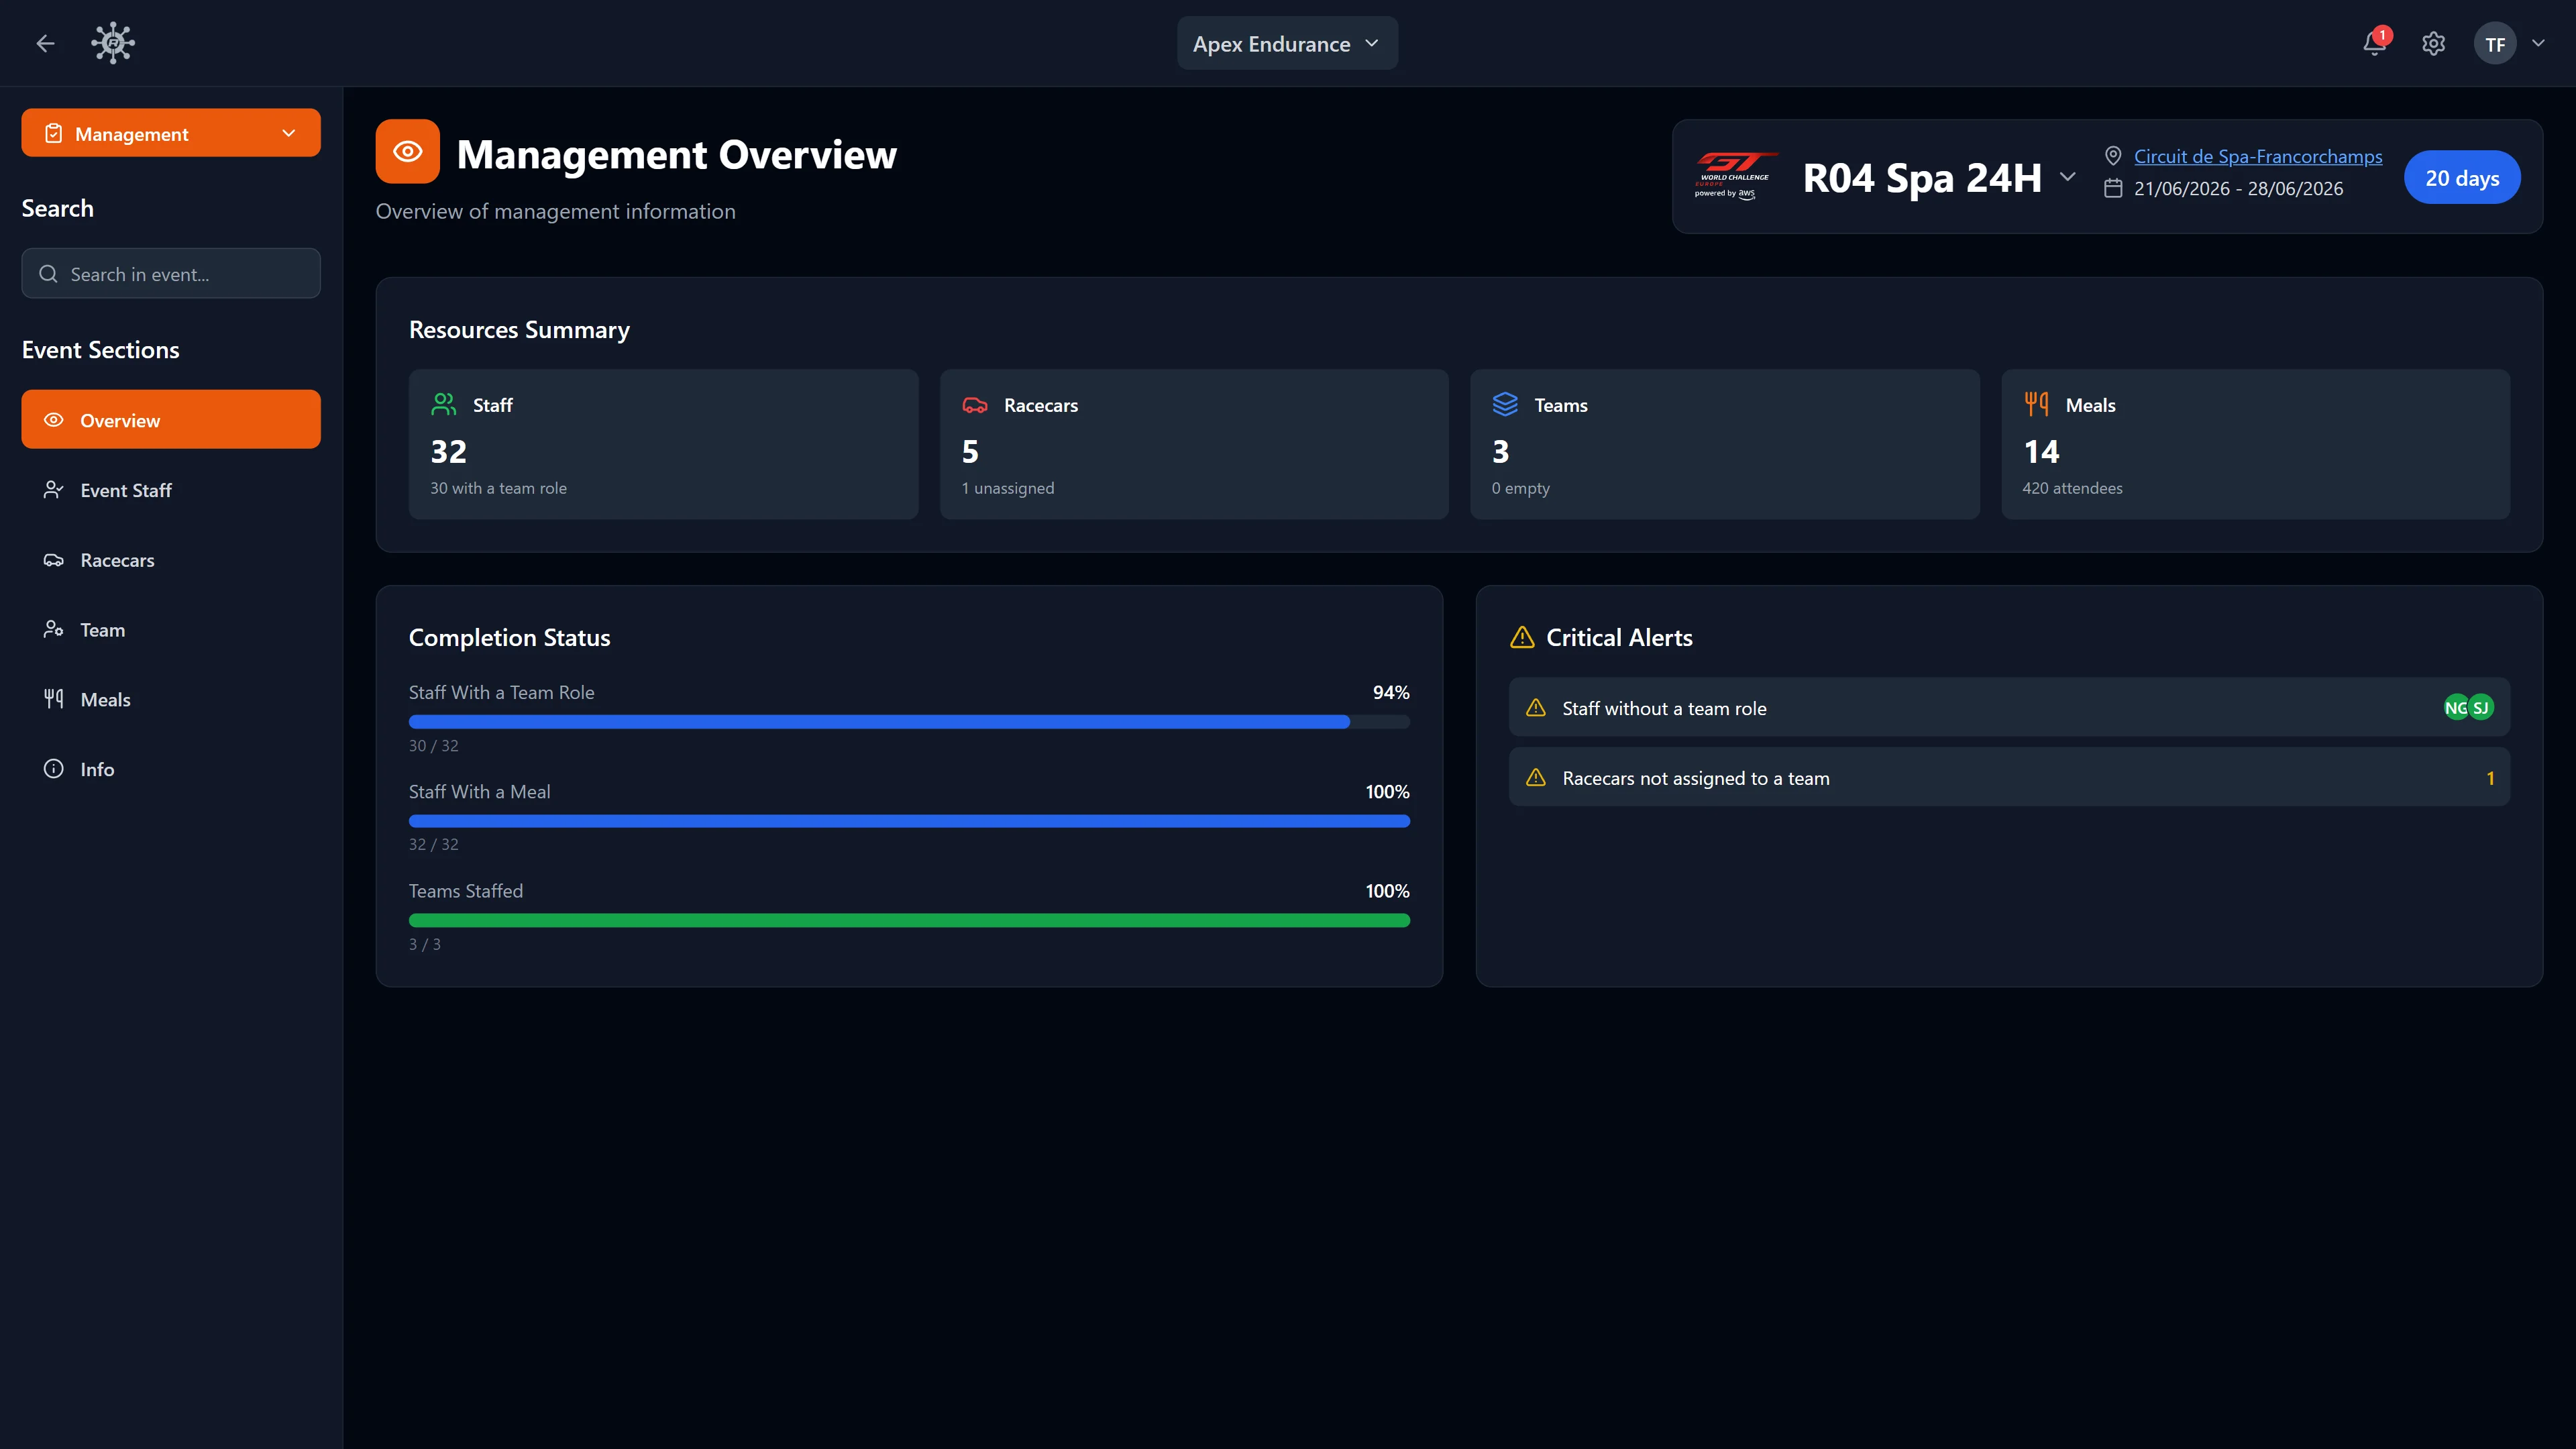This screenshot has height=1449, width=2576.
Task: Click warning icon on Staff without team role alert
Action: [1536, 707]
